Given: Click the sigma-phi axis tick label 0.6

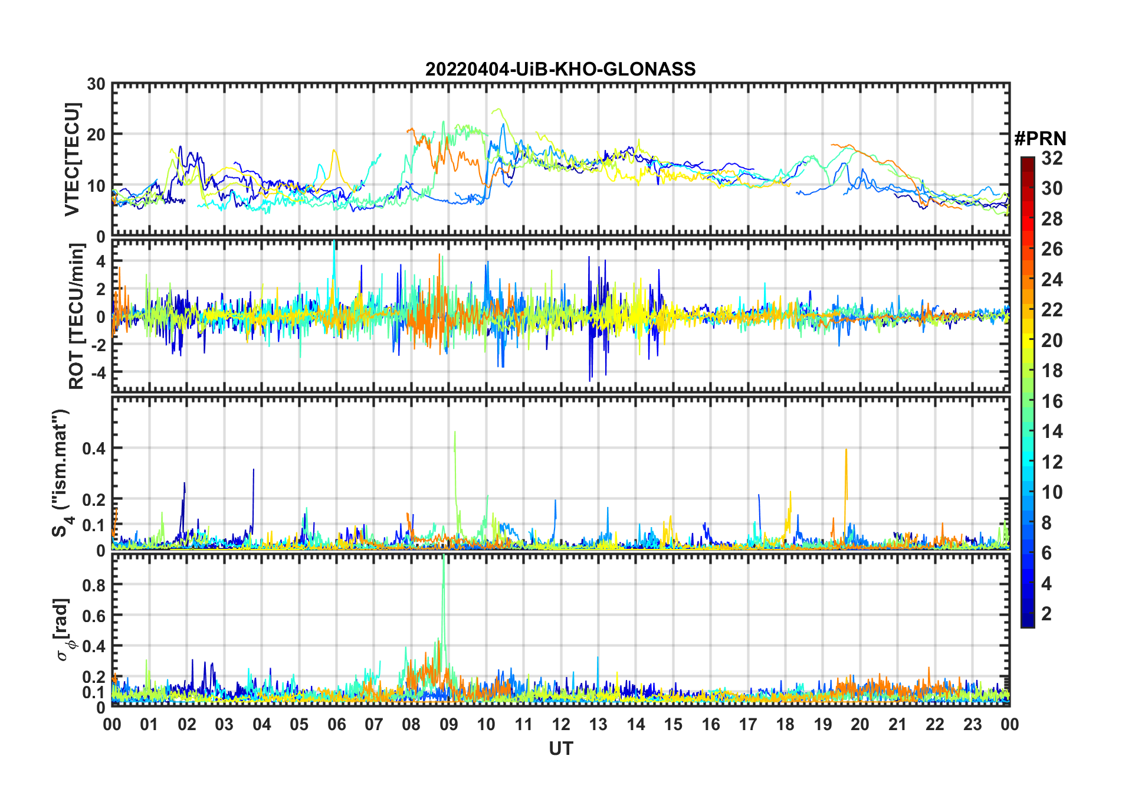Looking at the screenshot, I should click(x=94, y=616).
